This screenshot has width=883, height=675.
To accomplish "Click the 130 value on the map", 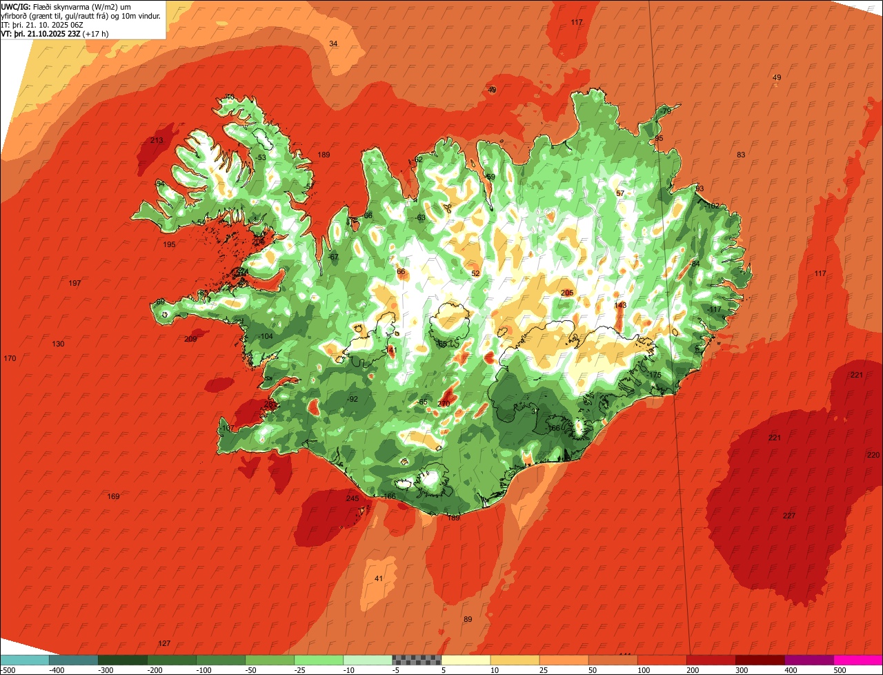I will [x=58, y=344].
